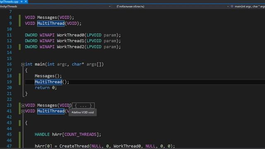The width and height of the screenshot is (265, 149).
Task: Click the #define VOID void tooltip
Action: click(83, 113)
